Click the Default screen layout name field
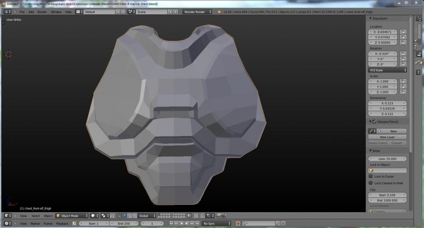 (x=99, y=12)
